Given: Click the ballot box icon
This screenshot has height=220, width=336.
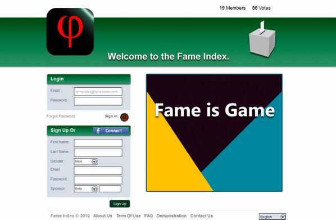Looking at the screenshot, I should point(262,39).
